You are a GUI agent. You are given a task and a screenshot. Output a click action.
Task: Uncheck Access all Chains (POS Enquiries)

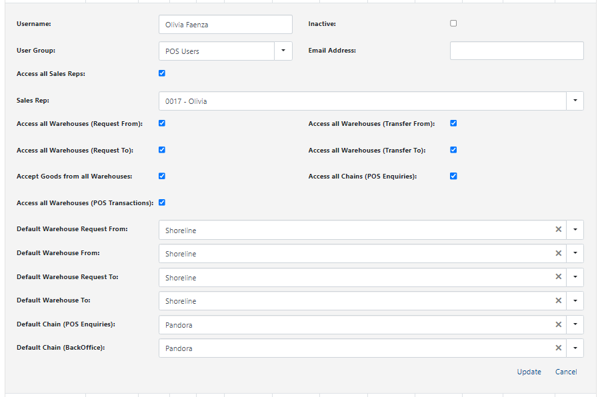tap(453, 177)
